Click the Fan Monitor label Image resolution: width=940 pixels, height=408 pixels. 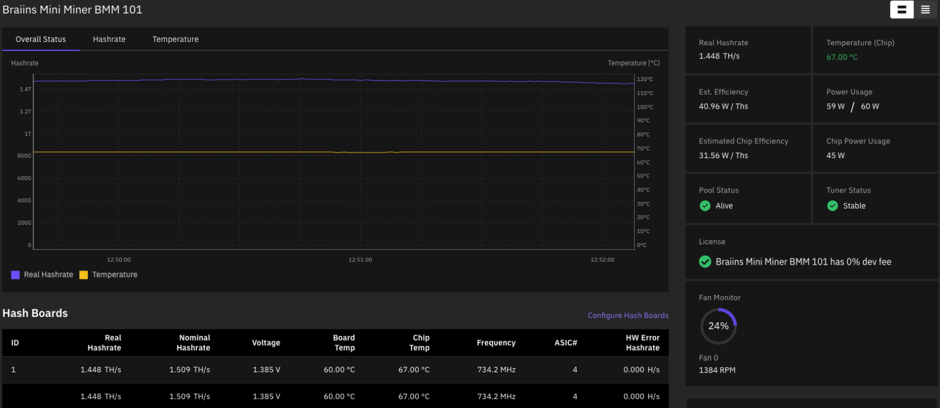[x=719, y=297]
